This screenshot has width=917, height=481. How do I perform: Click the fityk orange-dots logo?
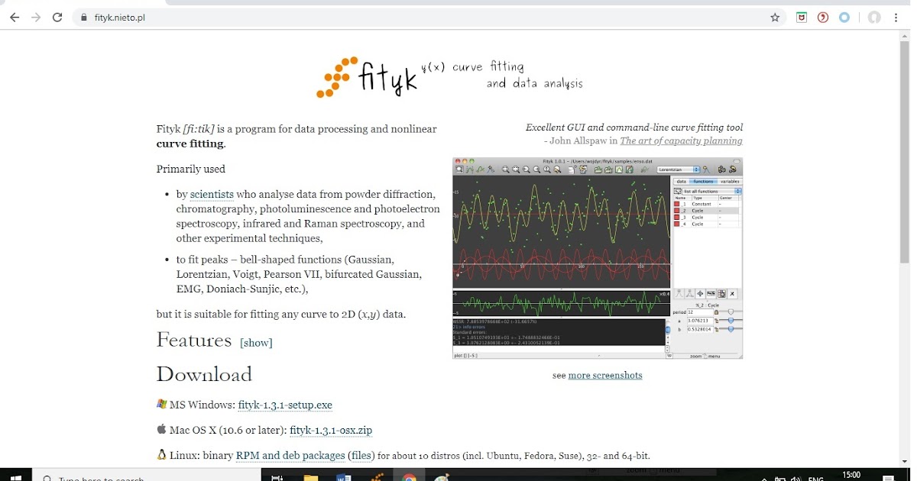(x=339, y=77)
